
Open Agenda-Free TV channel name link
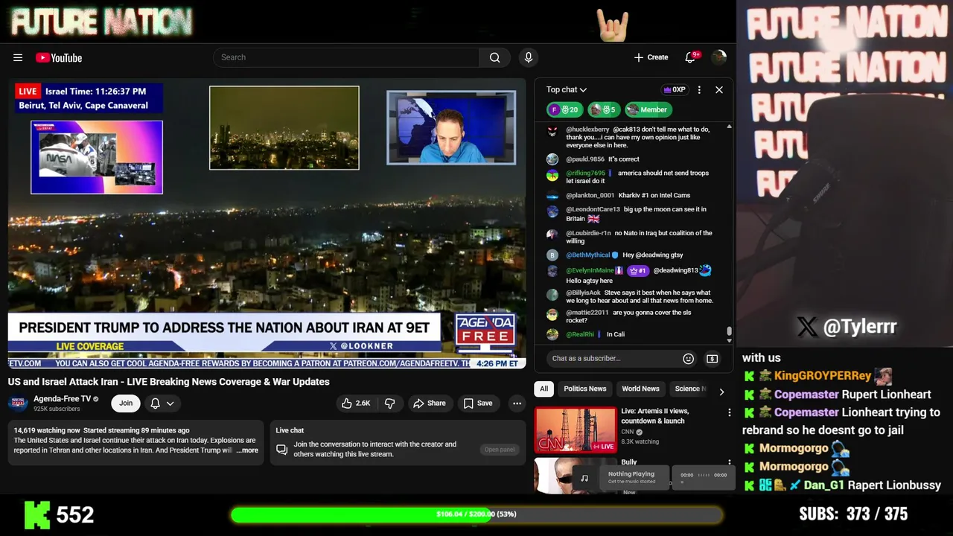[x=62, y=399]
